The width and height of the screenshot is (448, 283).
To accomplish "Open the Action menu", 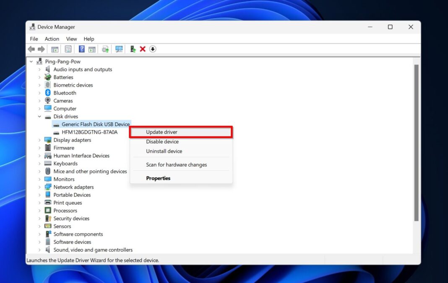I will click(x=52, y=39).
